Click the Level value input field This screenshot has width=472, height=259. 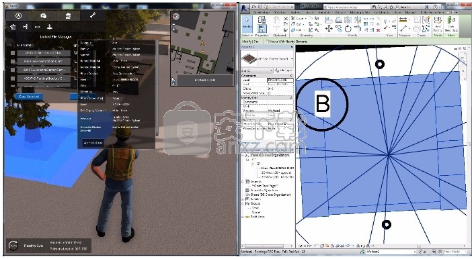280,81
